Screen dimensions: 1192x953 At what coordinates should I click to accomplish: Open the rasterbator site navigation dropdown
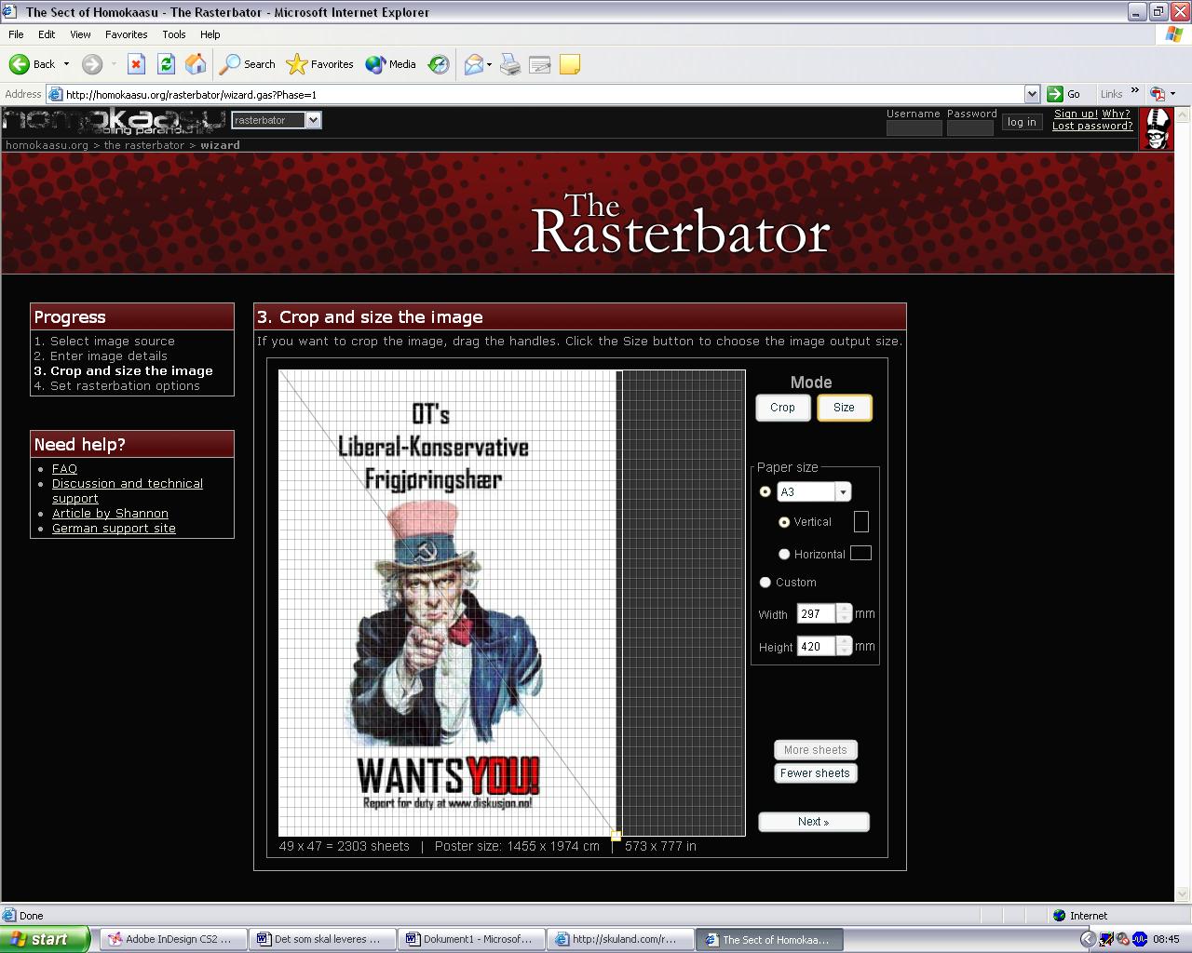pos(313,120)
